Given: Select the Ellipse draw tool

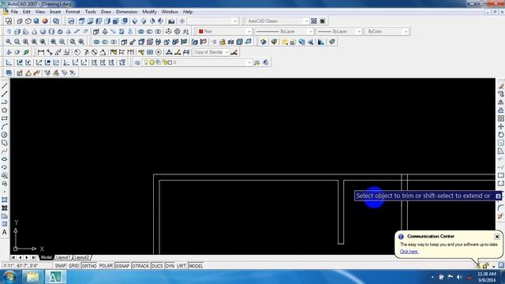Looking at the screenshot, I should click(x=5, y=159).
